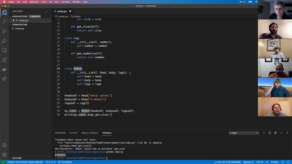Select Python 3.9.2 interpreter in status bar
Screen dimensions: 292x164
tap(25, 162)
